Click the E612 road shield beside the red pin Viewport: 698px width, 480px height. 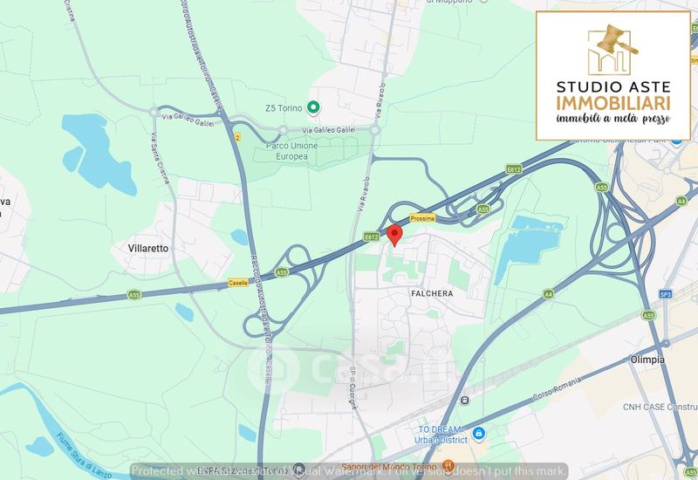click(x=372, y=237)
